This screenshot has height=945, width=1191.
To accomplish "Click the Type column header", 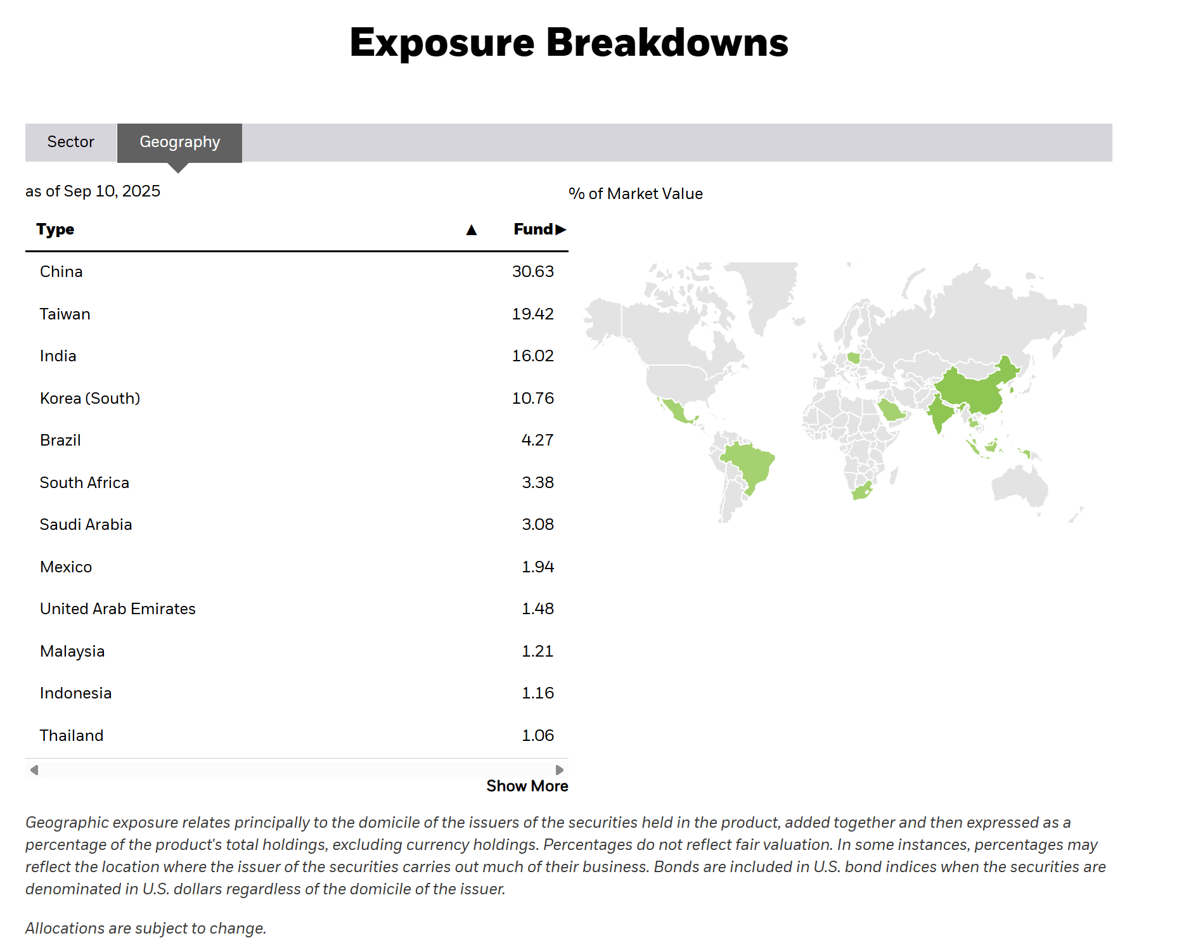I will click(x=55, y=229).
